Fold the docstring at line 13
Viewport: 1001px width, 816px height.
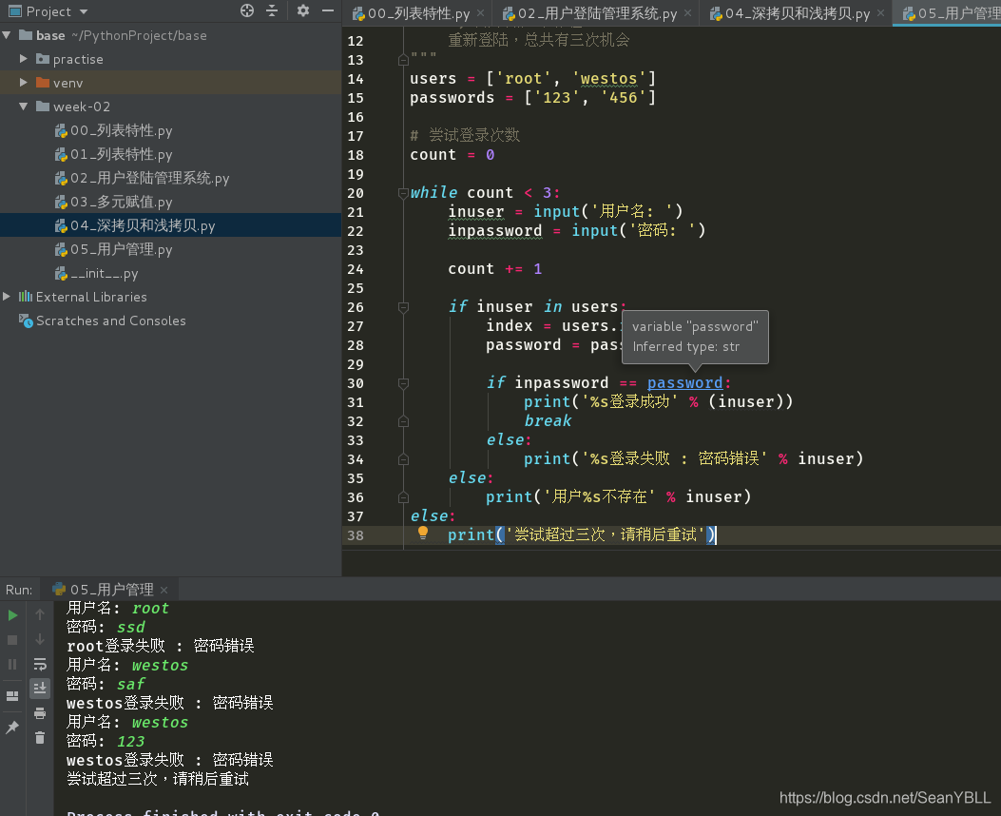click(x=403, y=60)
